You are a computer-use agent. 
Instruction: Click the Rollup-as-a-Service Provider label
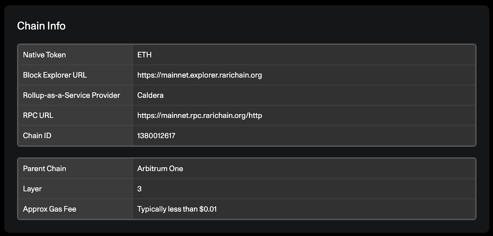71,95
